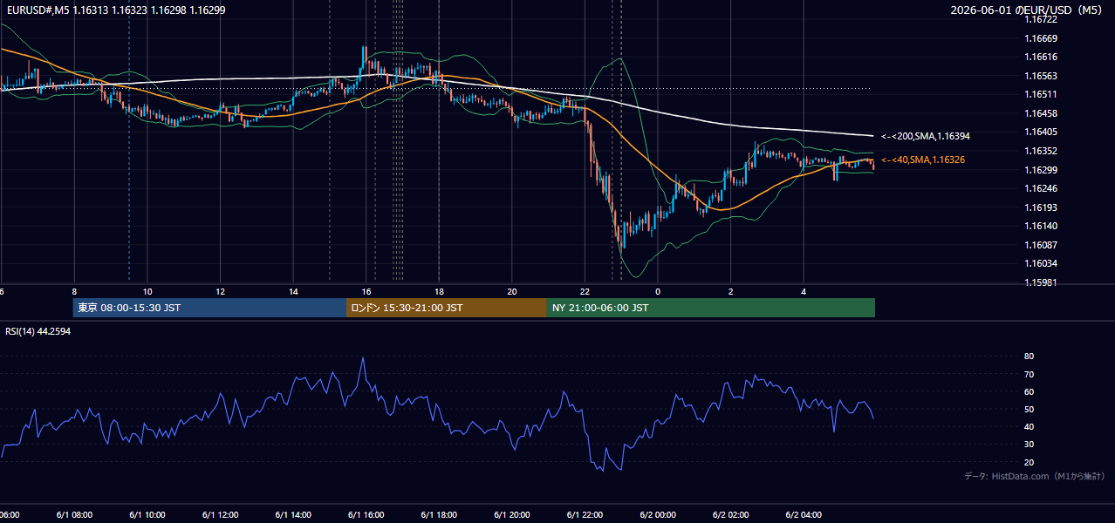
Task: Click the 40,SMA,1.16326 line label
Action: [923, 160]
